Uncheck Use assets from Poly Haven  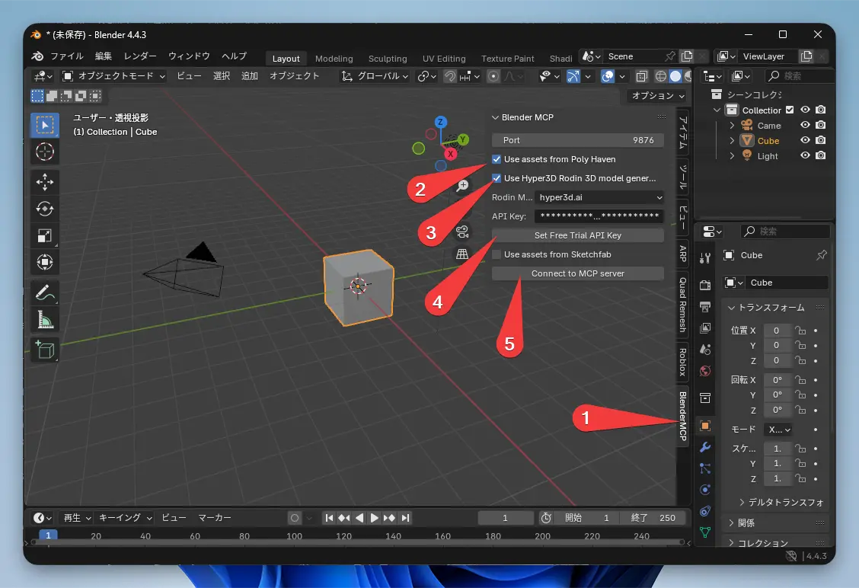click(497, 159)
